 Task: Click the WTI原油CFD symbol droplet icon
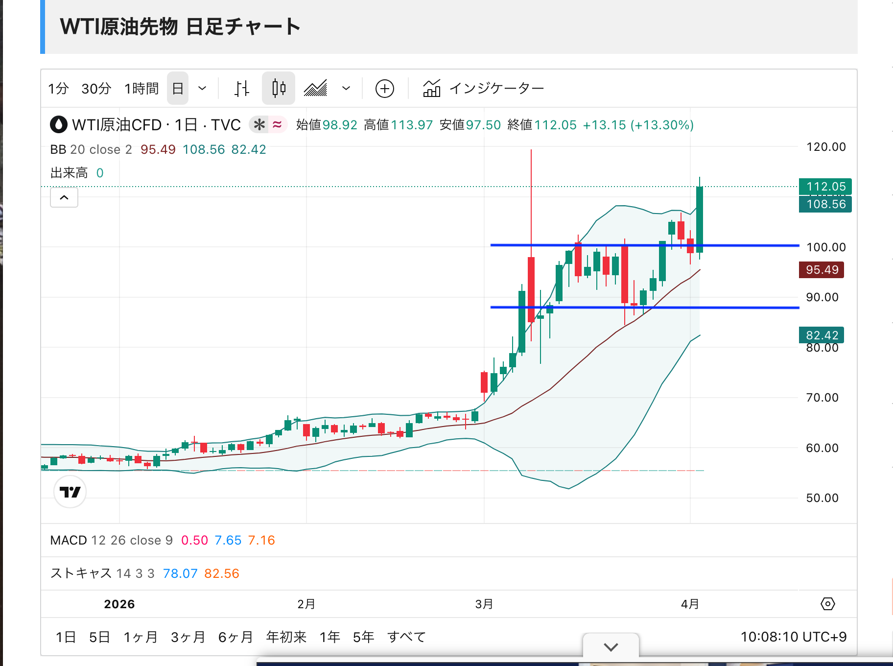tap(59, 125)
